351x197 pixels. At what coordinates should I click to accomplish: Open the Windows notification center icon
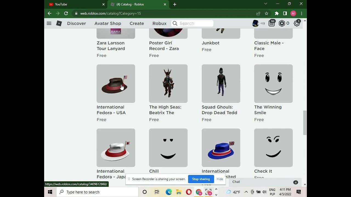(299, 192)
